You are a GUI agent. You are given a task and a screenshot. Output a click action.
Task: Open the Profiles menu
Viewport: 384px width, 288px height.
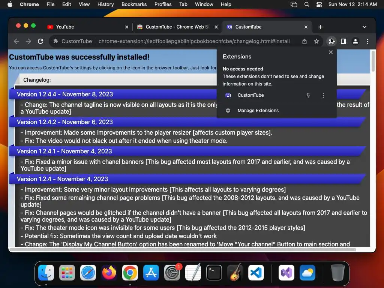[163, 4]
